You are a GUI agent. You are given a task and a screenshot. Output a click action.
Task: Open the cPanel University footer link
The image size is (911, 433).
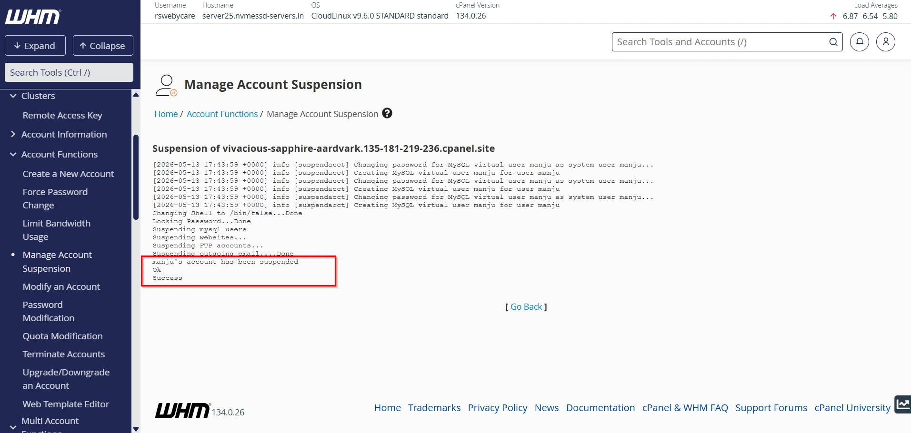click(x=852, y=408)
